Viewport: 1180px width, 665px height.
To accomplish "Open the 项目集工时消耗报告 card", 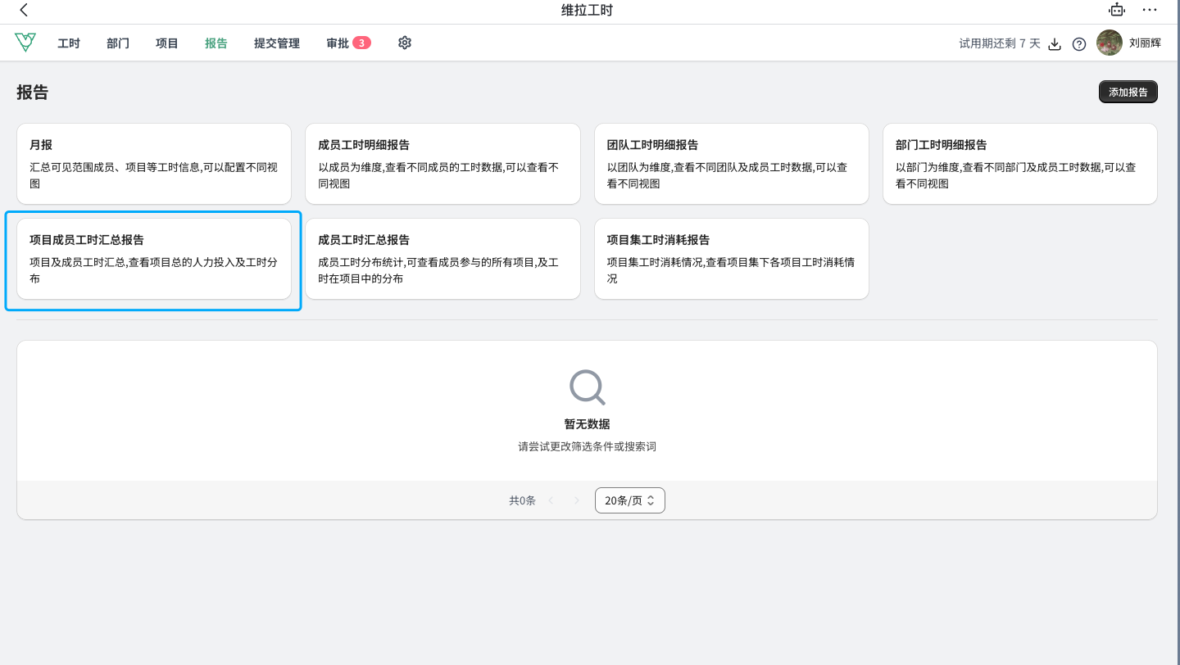I will click(x=731, y=259).
